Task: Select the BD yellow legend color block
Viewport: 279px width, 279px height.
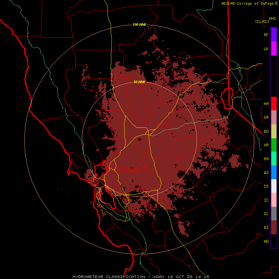Action: tap(274, 131)
